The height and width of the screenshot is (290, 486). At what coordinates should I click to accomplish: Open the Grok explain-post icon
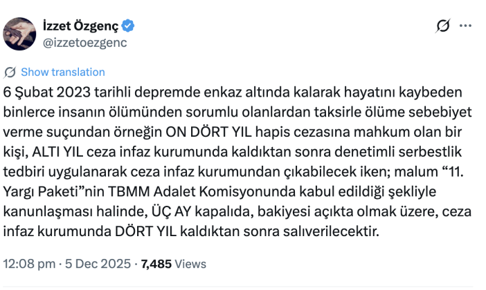[x=442, y=27]
